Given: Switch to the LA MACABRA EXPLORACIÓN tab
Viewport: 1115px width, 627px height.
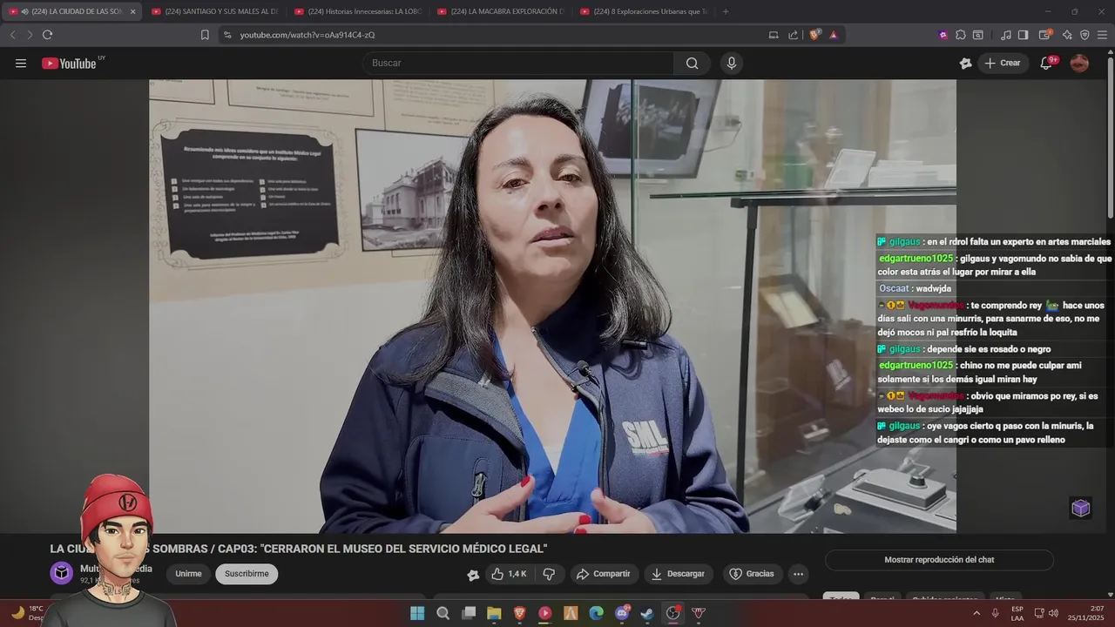Looking at the screenshot, I should pos(500,11).
